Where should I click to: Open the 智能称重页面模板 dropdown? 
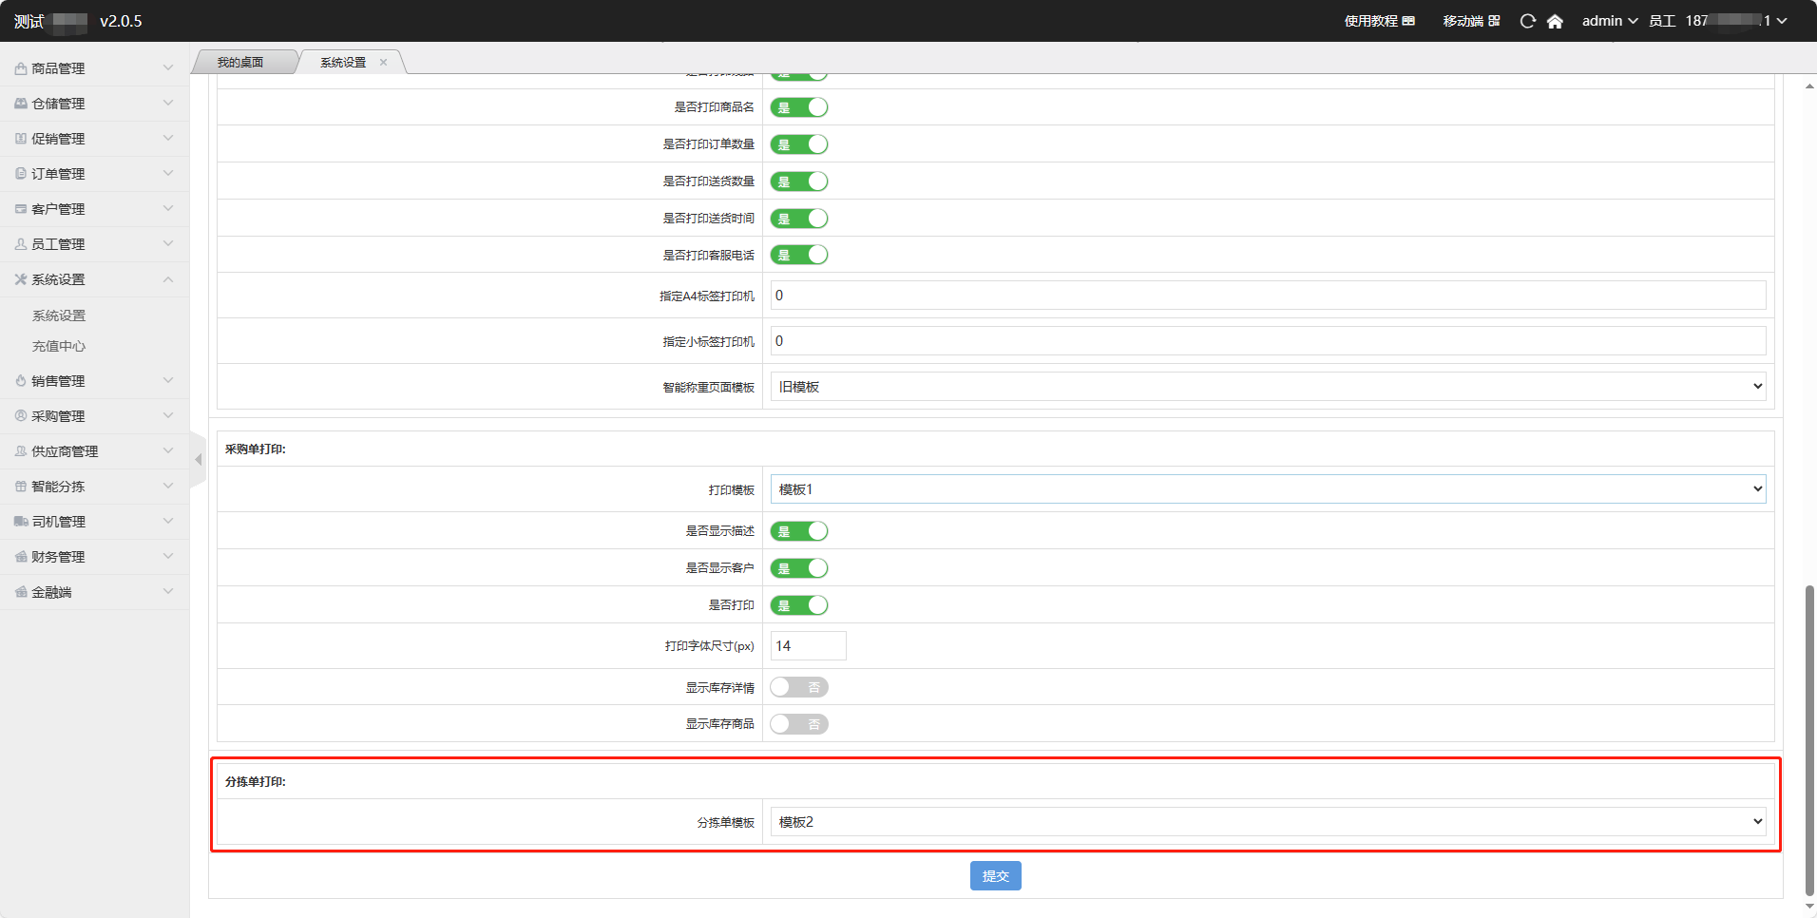1267,387
